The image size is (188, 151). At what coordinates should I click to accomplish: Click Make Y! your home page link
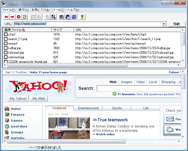pyautogui.click(x=48, y=72)
